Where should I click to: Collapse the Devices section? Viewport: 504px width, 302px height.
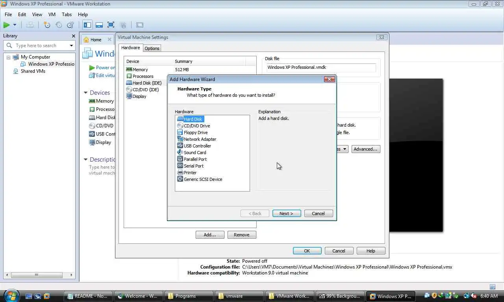click(x=86, y=93)
